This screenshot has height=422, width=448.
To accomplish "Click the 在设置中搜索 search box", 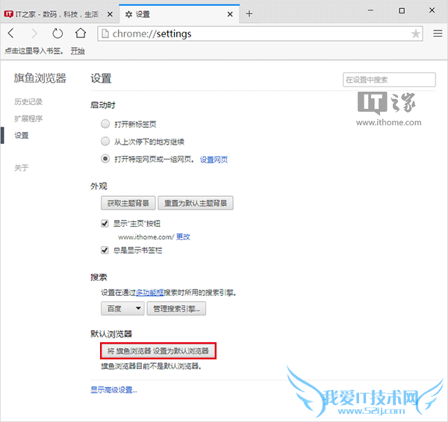I will point(389,80).
